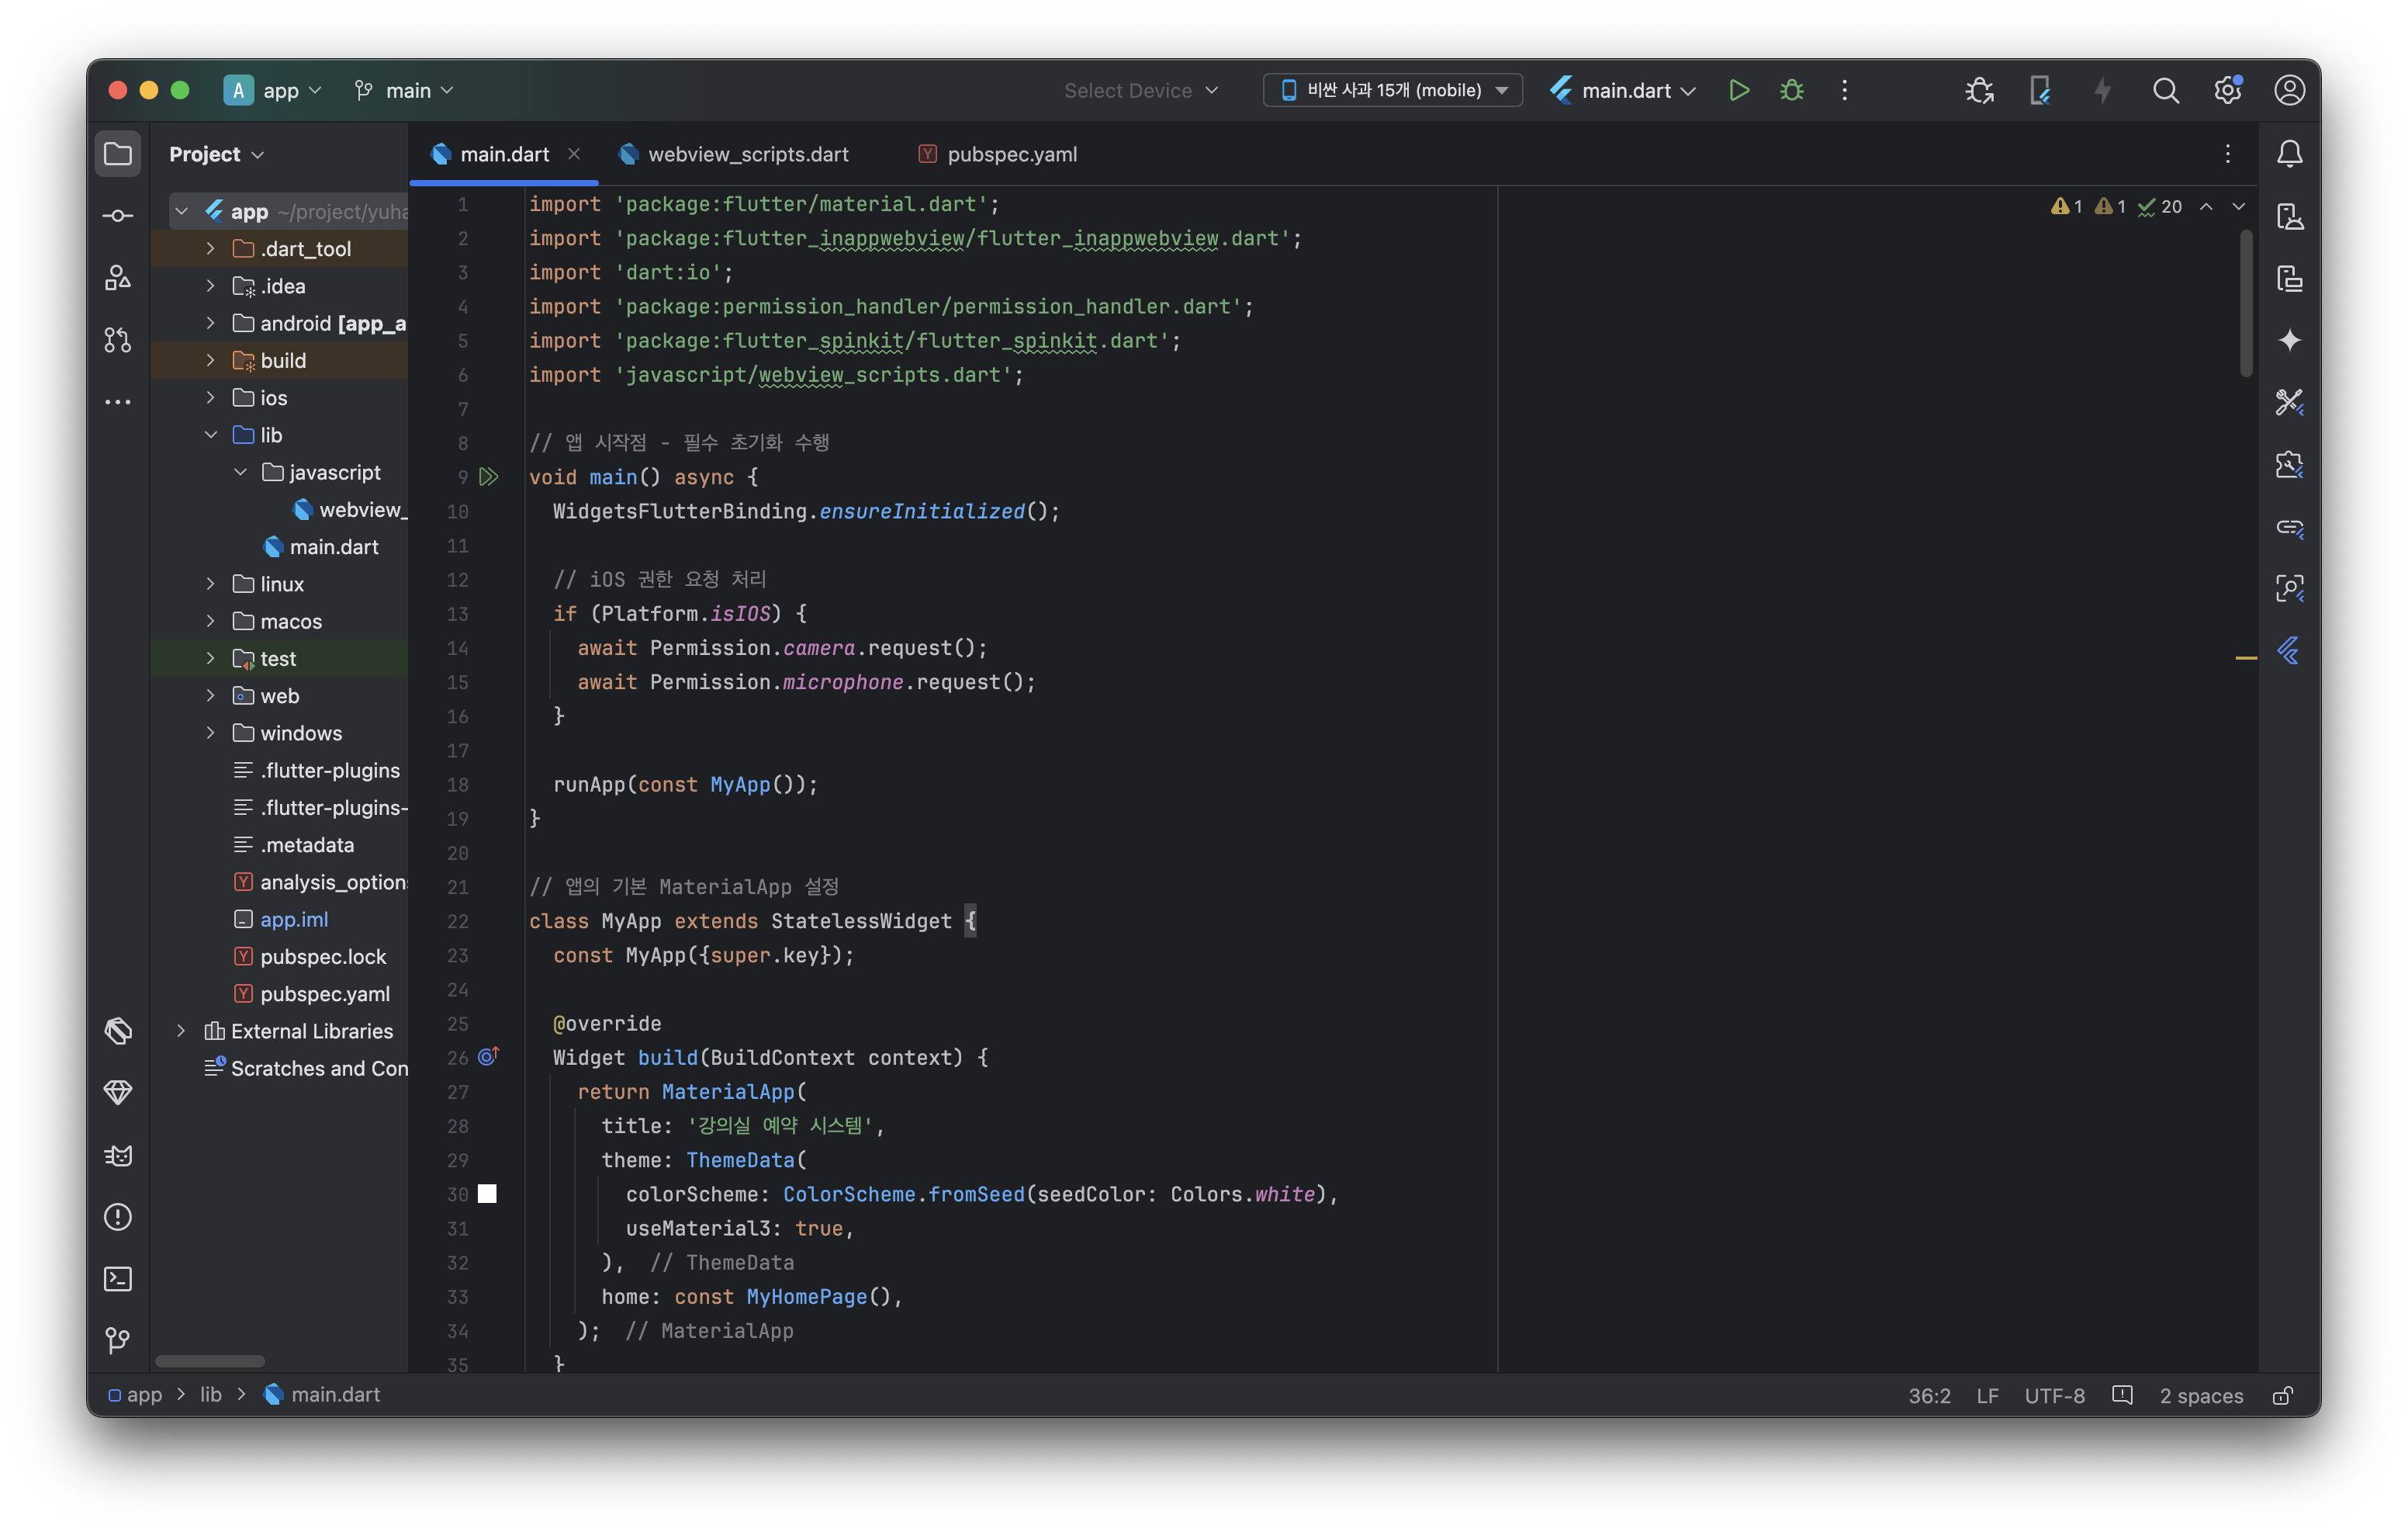Open the Problems tool window icon
The width and height of the screenshot is (2408, 1532).
[x=118, y=1217]
